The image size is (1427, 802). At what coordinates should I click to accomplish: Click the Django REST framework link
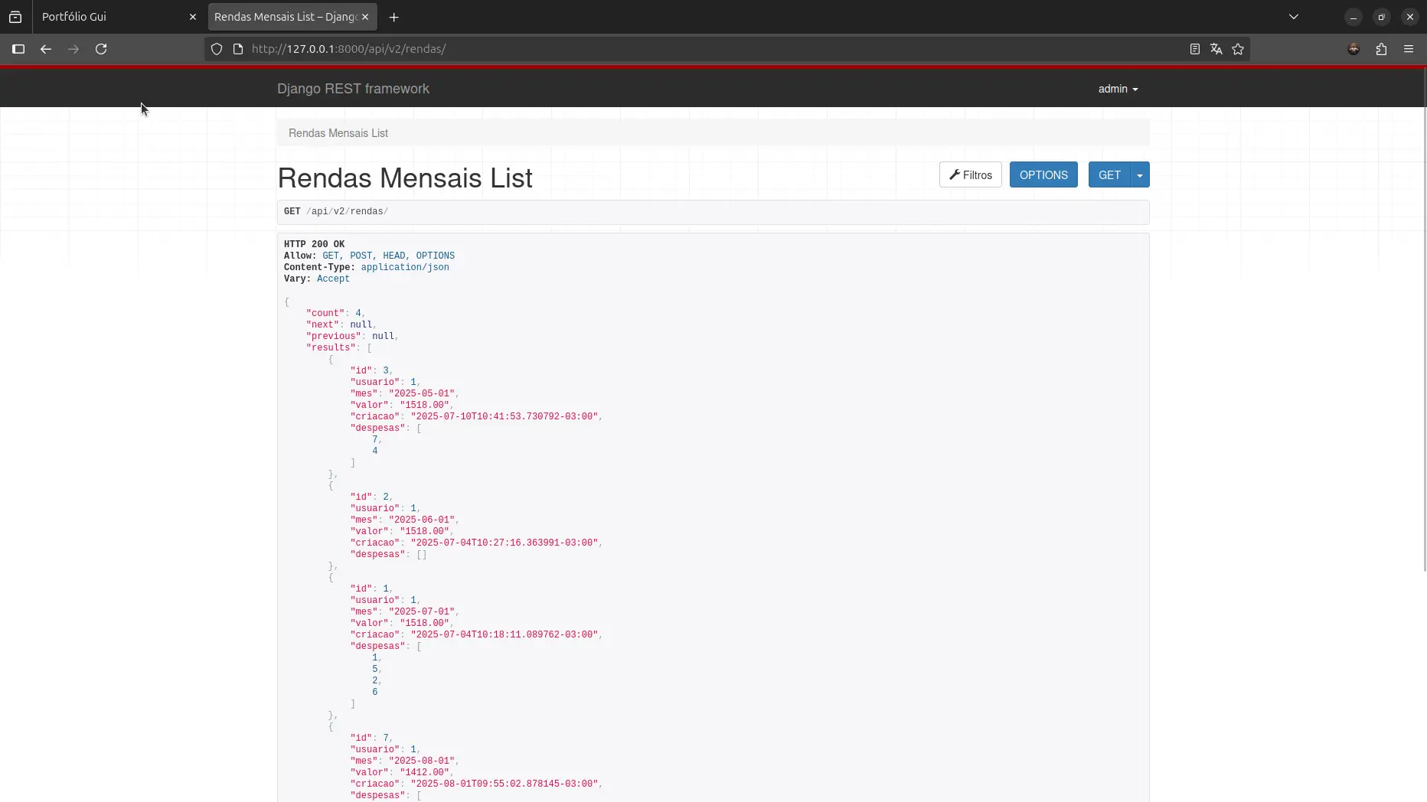tap(353, 89)
